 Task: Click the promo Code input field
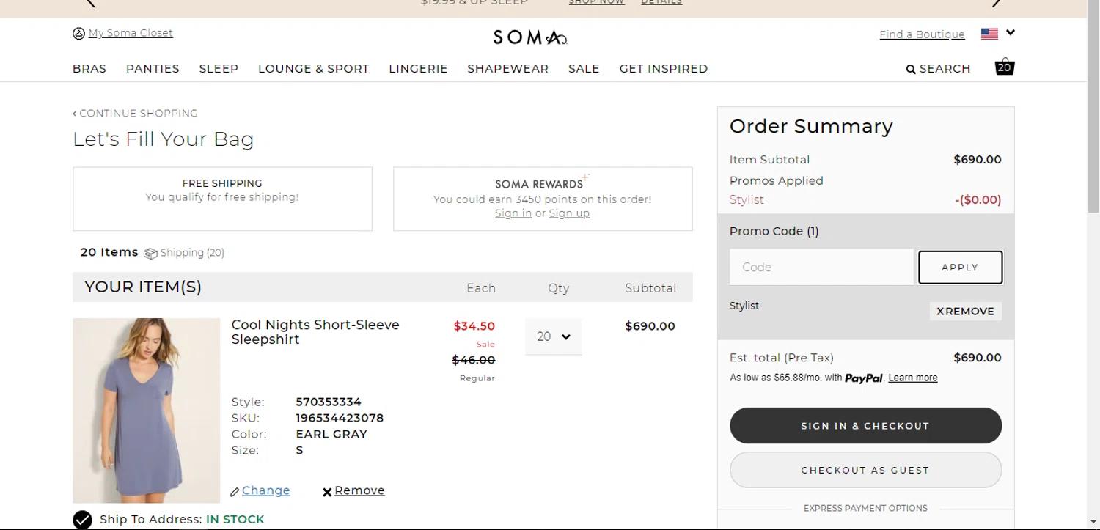click(x=821, y=268)
